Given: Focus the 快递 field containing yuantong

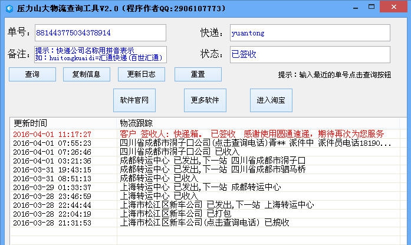Looking at the screenshot, I should coord(310,33).
